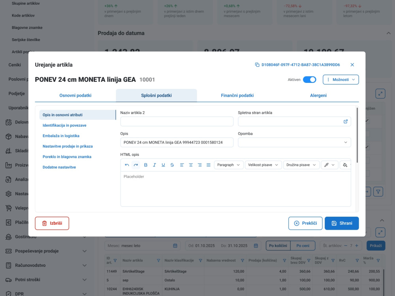The image size is (395, 296).
Task: Open the Mesec calendar picker icon
Action: 175,245
